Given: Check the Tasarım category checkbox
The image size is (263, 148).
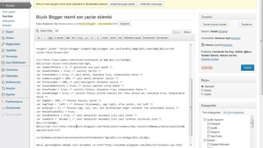Looking at the screenshot, I should point(208,132).
